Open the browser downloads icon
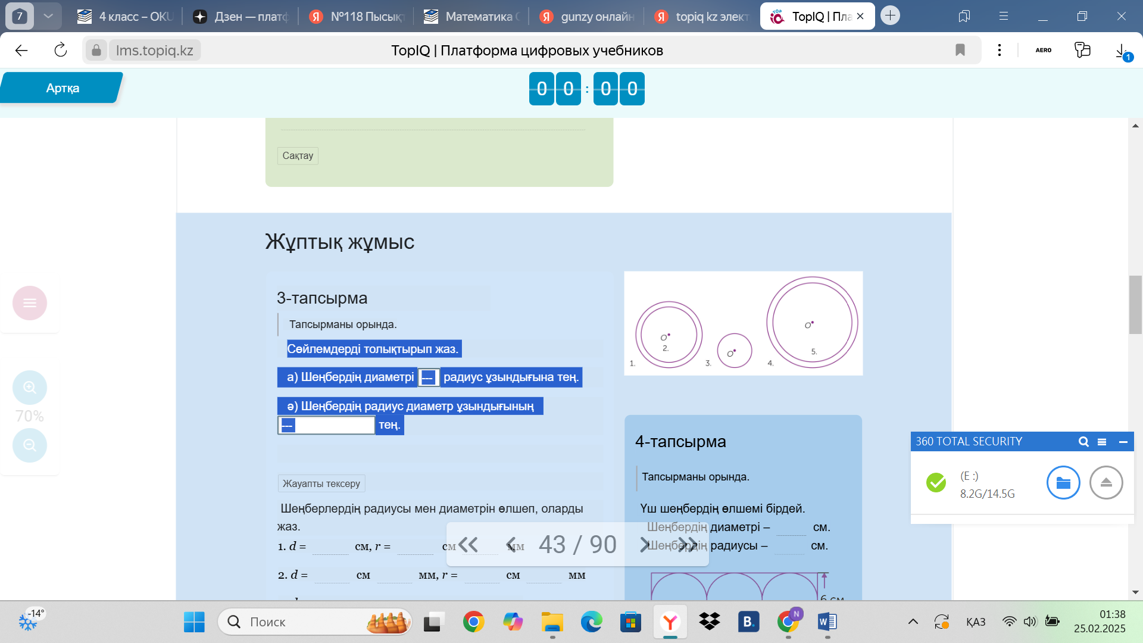This screenshot has height=643, width=1143. [x=1122, y=50]
